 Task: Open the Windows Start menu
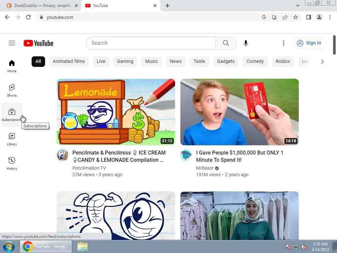click(9, 246)
